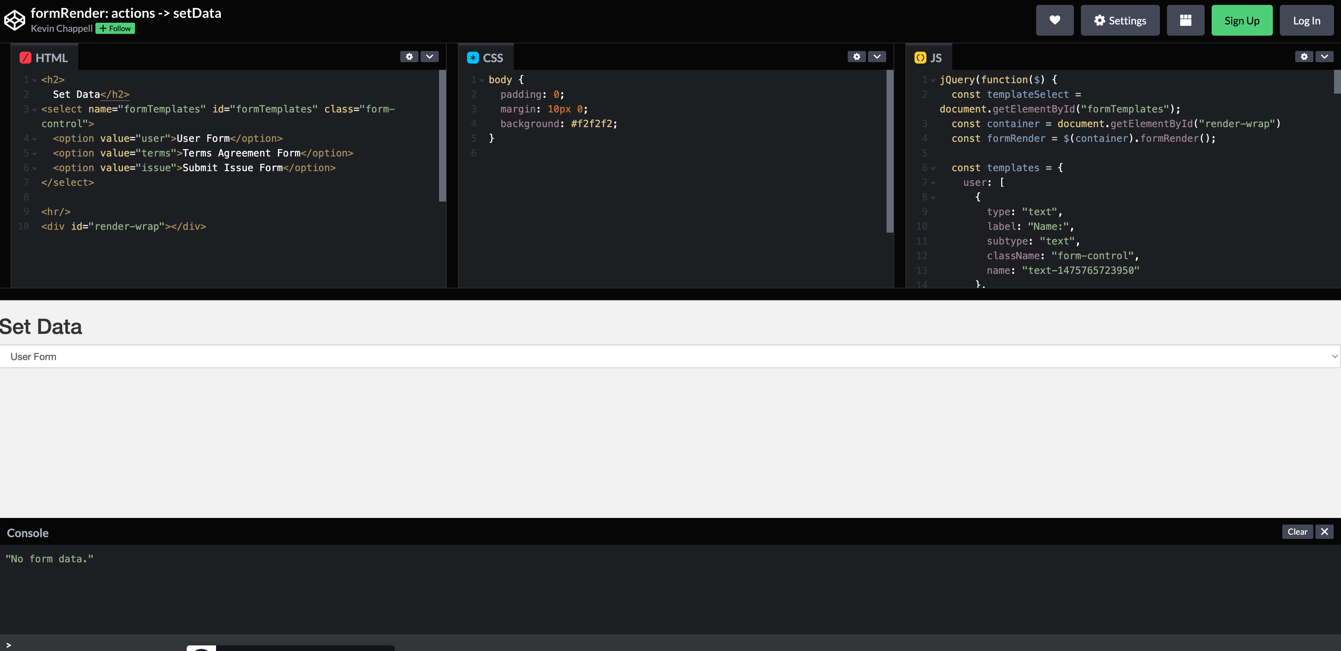The width and height of the screenshot is (1341, 651).
Task: Collapse the select element fold arrow
Action: pyautogui.click(x=34, y=110)
